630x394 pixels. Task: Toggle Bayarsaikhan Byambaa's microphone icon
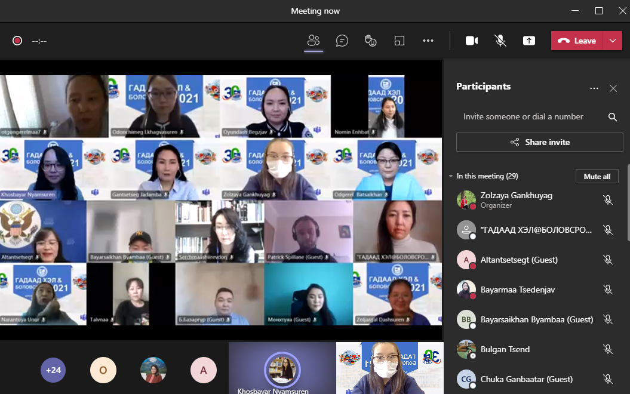click(x=608, y=319)
